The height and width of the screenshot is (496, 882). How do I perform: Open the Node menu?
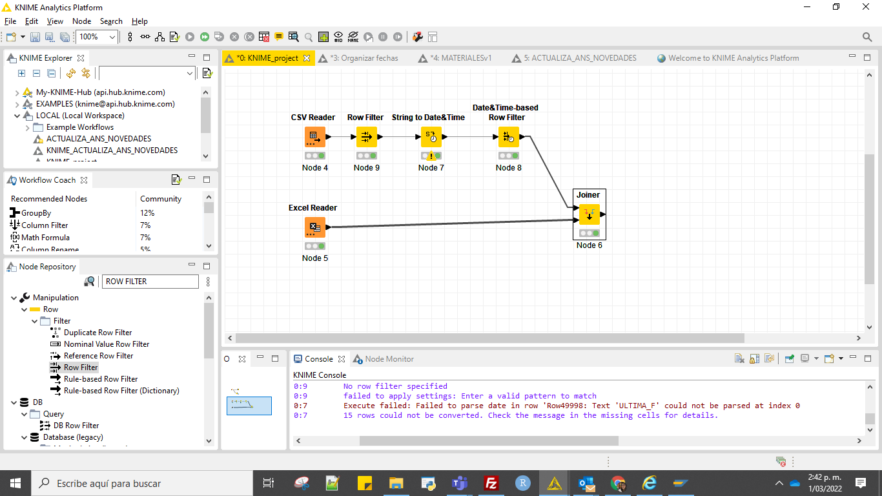click(82, 21)
